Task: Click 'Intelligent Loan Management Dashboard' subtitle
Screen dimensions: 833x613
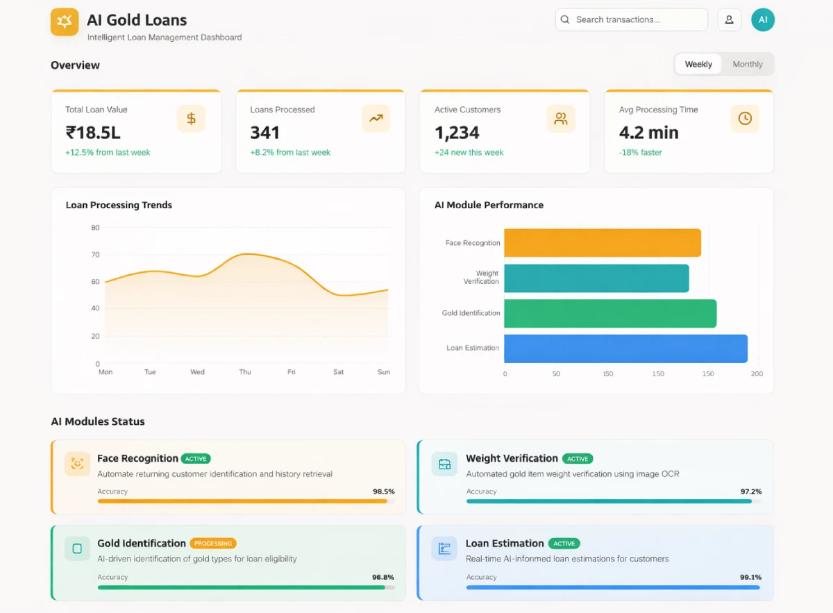Action: click(x=165, y=37)
